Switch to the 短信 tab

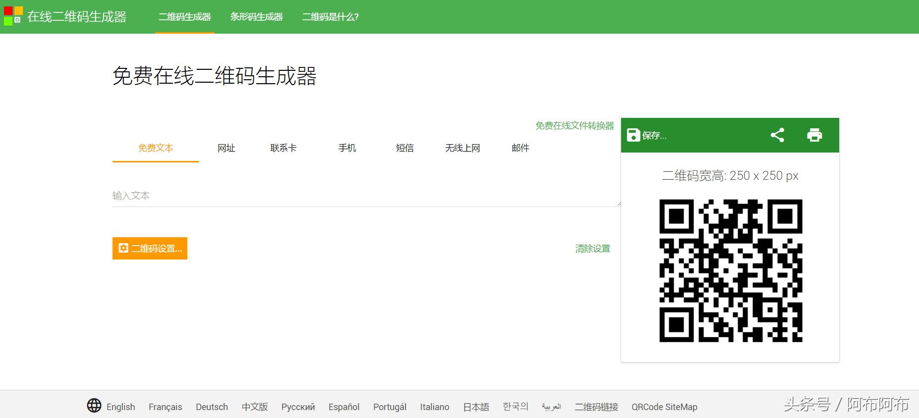click(x=405, y=148)
